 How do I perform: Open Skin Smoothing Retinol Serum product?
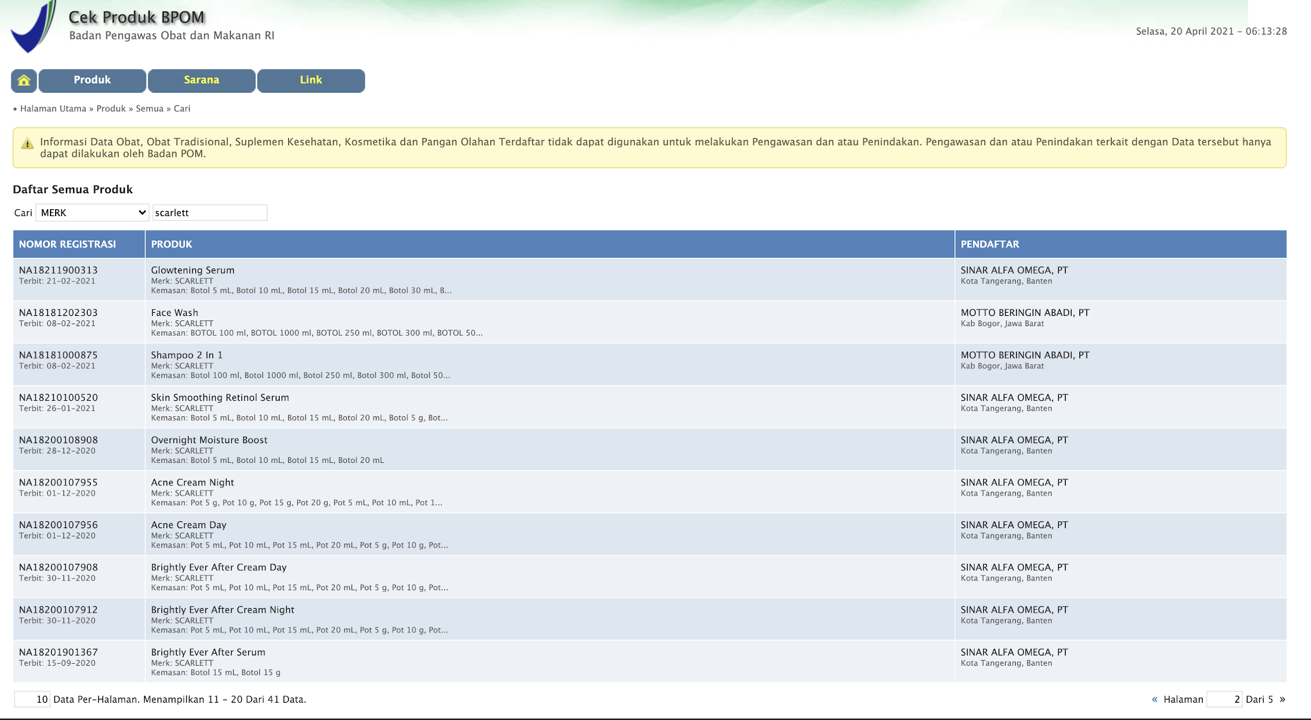tap(220, 398)
